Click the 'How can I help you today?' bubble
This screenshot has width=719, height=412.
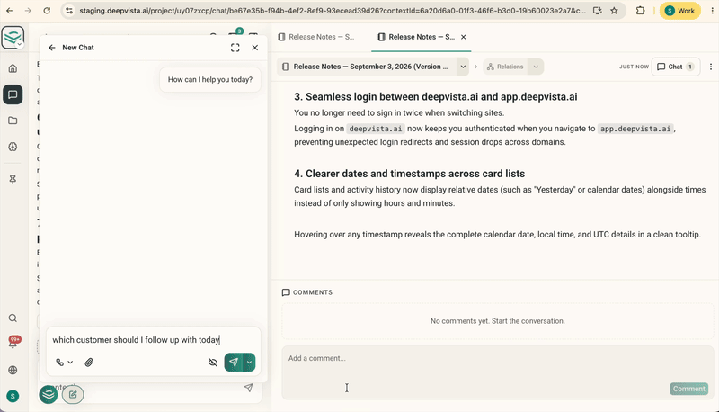tap(210, 80)
